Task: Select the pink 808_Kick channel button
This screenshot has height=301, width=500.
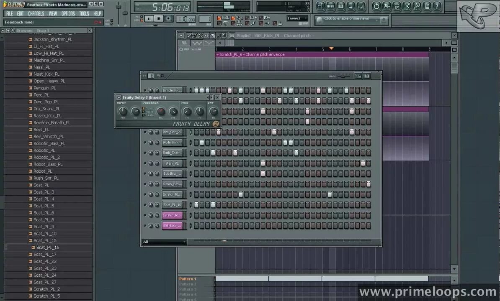Action: (172, 226)
